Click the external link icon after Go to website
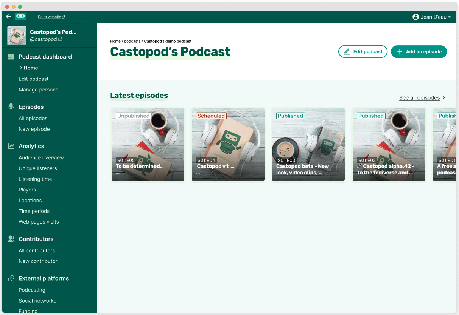459x315 pixels. tap(64, 17)
